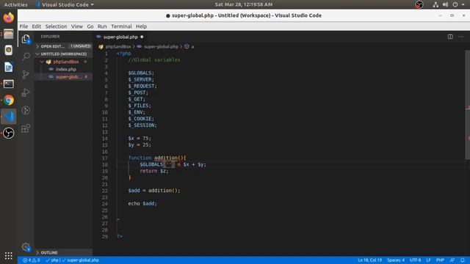Click the OBS tray indicator in top bar
The height and width of the screenshot is (264, 470).
coord(419,4)
